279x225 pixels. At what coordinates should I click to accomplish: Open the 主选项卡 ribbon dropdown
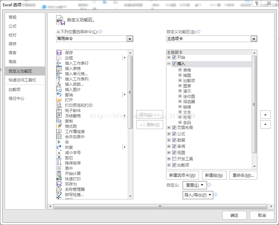(254, 39)
